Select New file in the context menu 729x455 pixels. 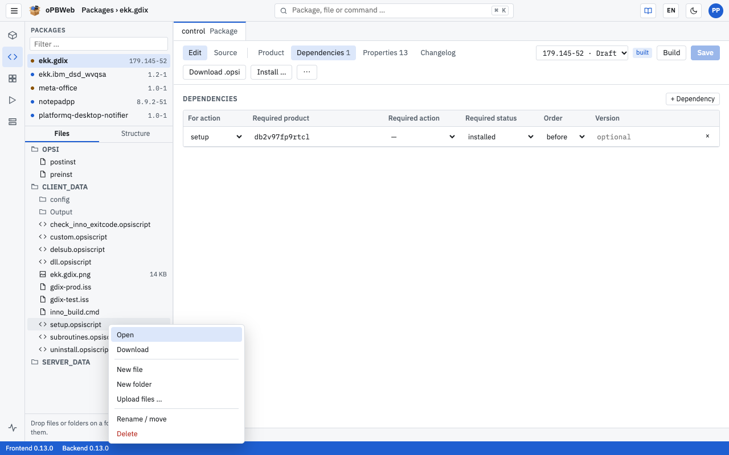(177, 370)
